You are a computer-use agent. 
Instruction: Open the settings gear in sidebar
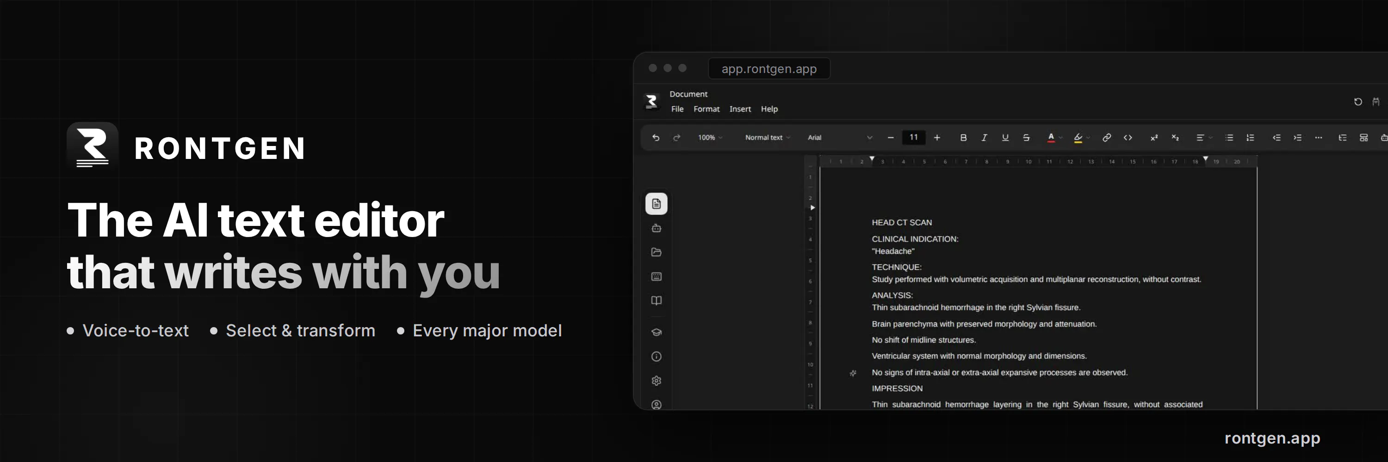click(x=656, y=381)
